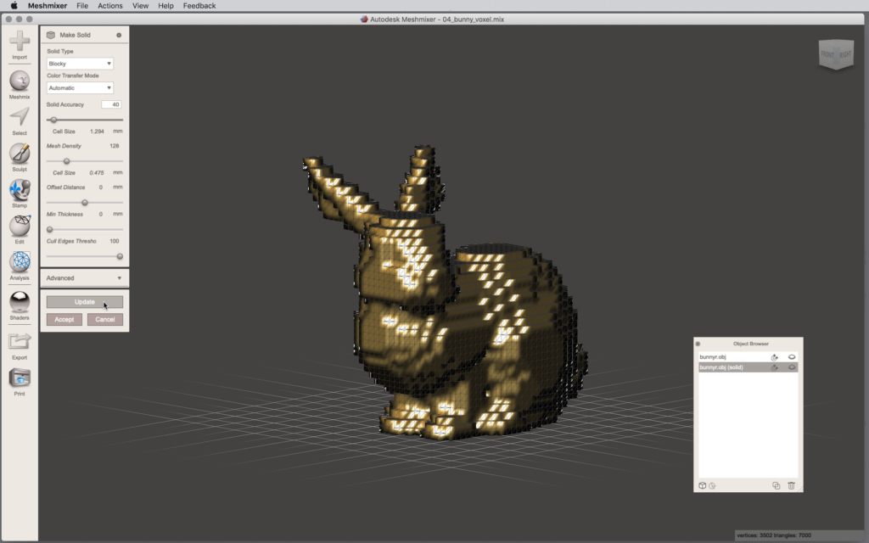Toggle visibility eye for bunnyr.obj

pos(792,357)
